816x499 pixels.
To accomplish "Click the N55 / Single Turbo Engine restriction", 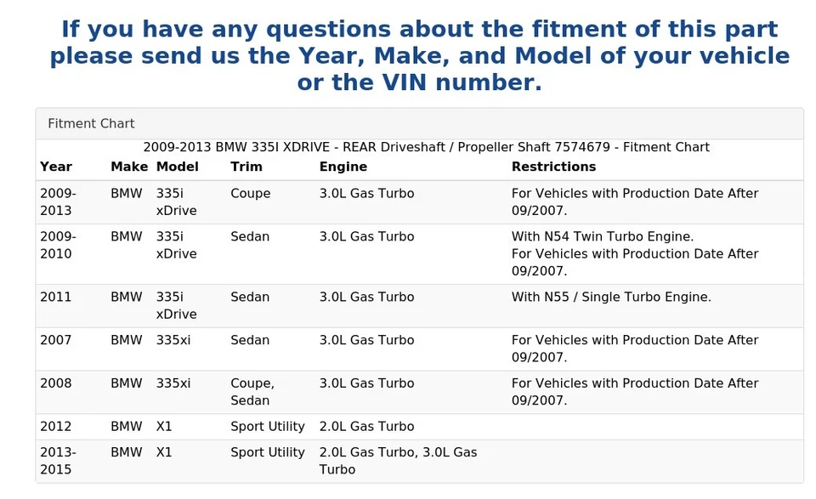I will [x=611, y=297].
